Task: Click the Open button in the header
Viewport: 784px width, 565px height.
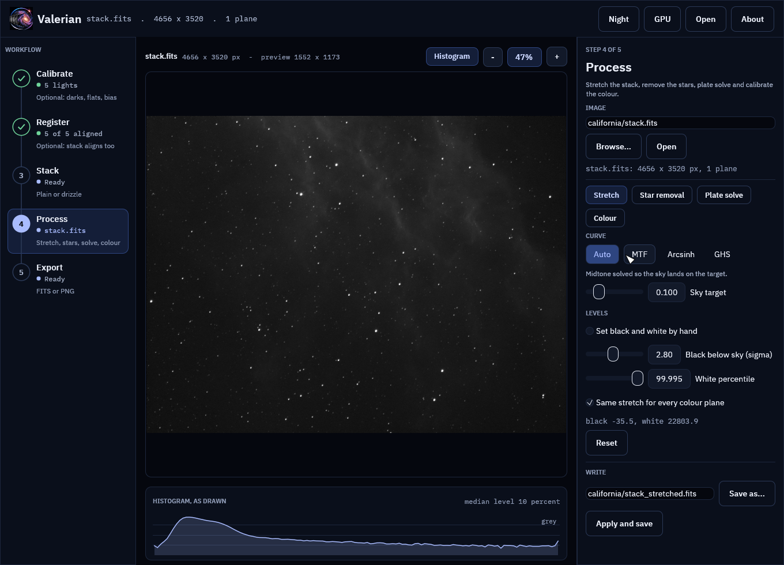Action: [706, 19]
